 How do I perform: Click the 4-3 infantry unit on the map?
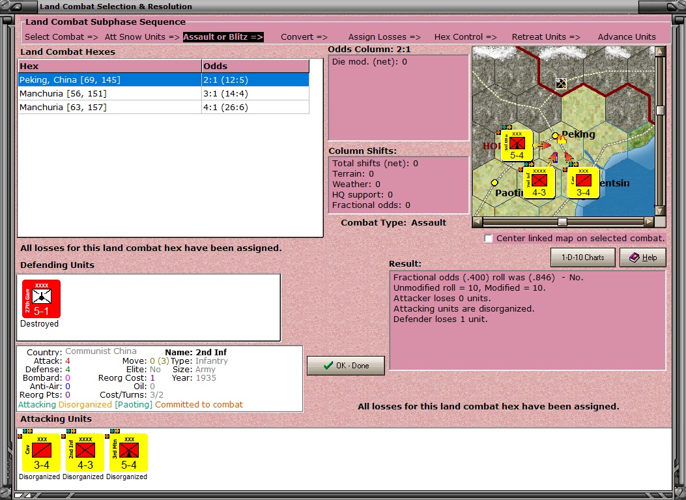tap(539, 183)
